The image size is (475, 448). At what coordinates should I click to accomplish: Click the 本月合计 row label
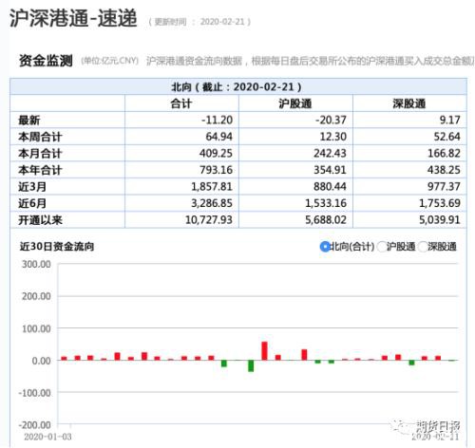click(x=40, y=154)
